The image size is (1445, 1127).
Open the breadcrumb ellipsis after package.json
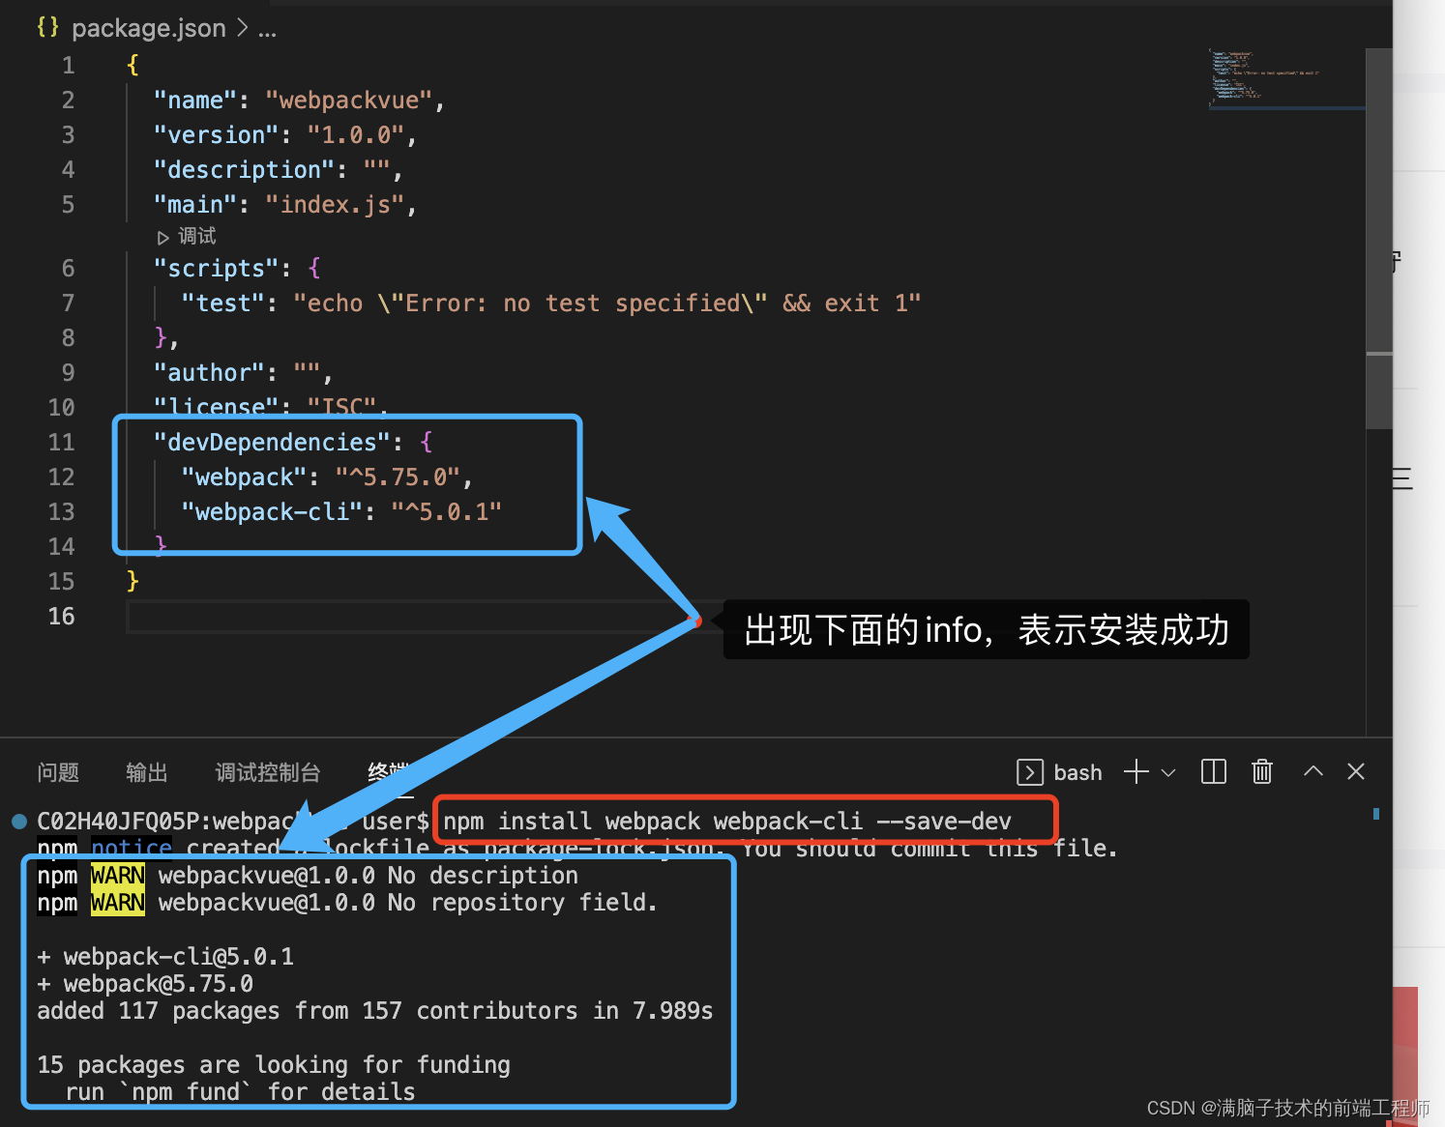pos(268,29)
